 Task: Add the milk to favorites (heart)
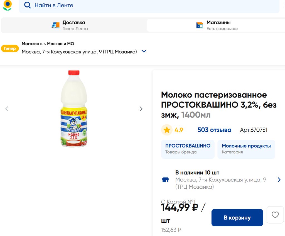point(275,215)
